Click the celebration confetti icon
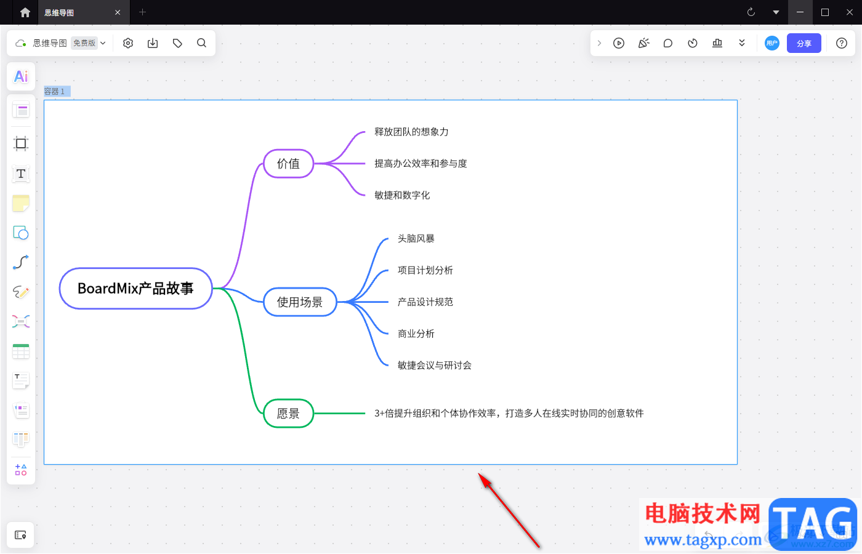Screen dimensions: 862x554 [x=643, y=43]
